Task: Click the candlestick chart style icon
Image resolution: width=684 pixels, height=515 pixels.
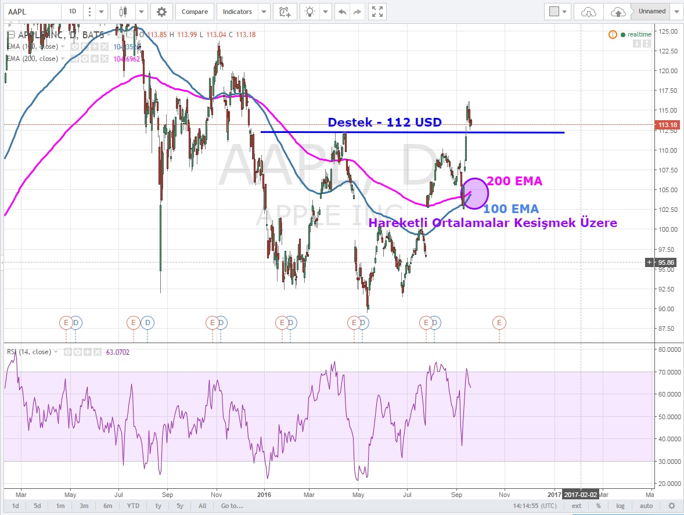Action: tap(122, 12)
